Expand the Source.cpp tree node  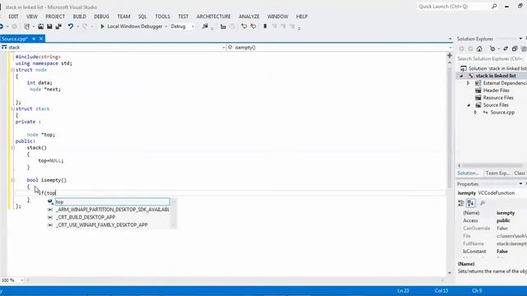[x=476, y=113]
